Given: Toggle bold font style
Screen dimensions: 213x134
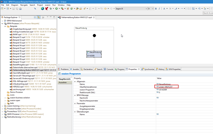Looking at the screenshot, I should coord(156,8).
